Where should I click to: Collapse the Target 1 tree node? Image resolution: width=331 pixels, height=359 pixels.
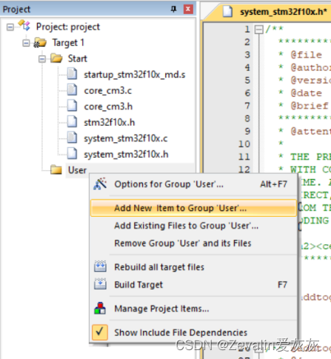26,43
